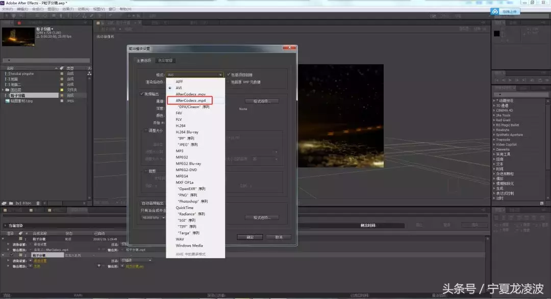Open the 格式 AVI dropdown

pyautogui.click(x=195, y=75)
